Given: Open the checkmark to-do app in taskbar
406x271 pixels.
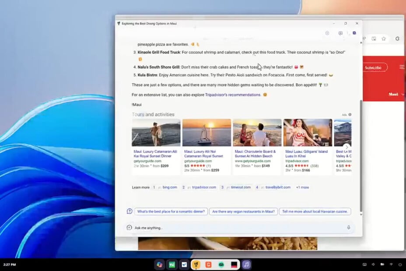Looking at the screenshot, I should tap(184, 264).
